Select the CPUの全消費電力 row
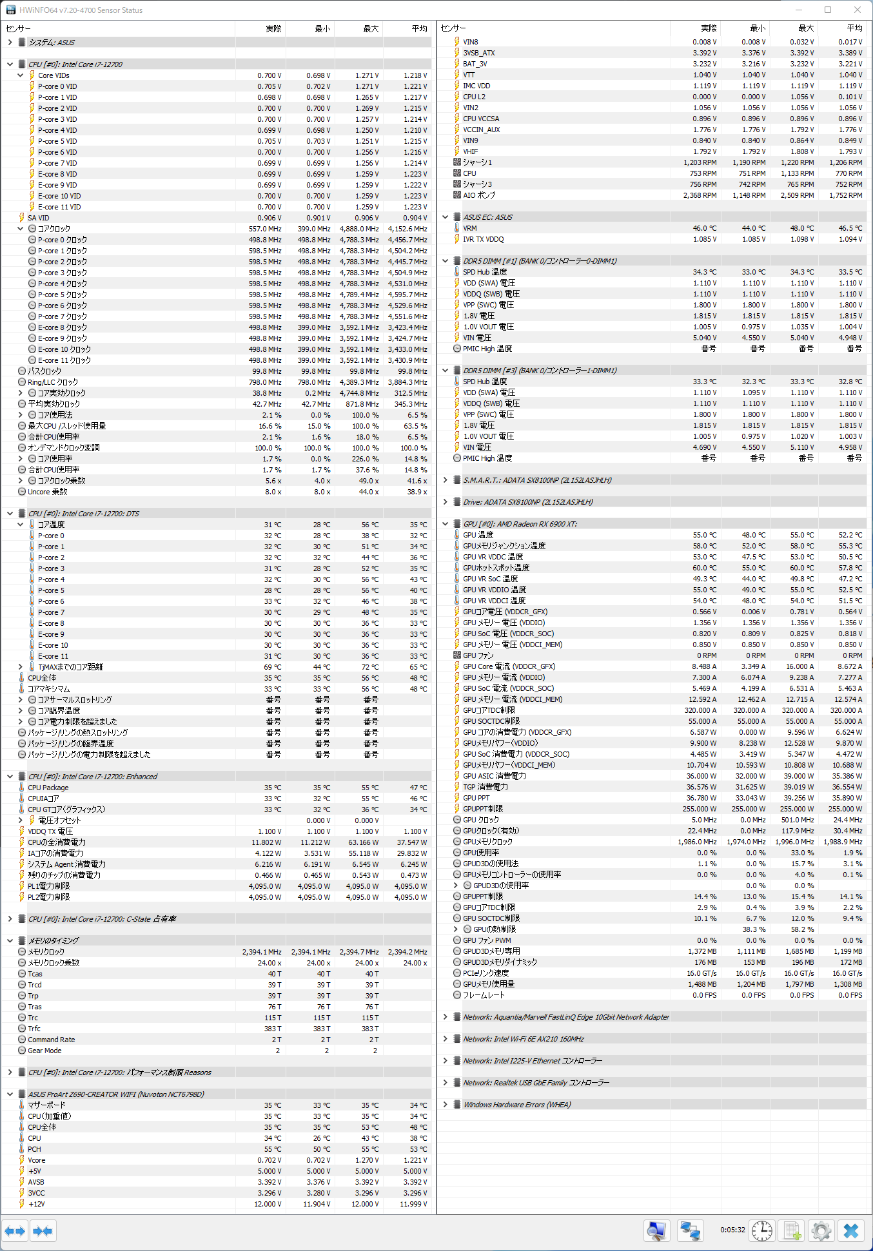This screenshot has height=1251, width=873. click(x=217, y=842)
